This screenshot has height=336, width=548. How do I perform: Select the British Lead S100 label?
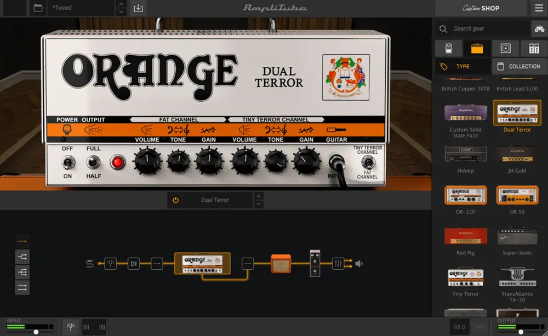click(517, 89)
